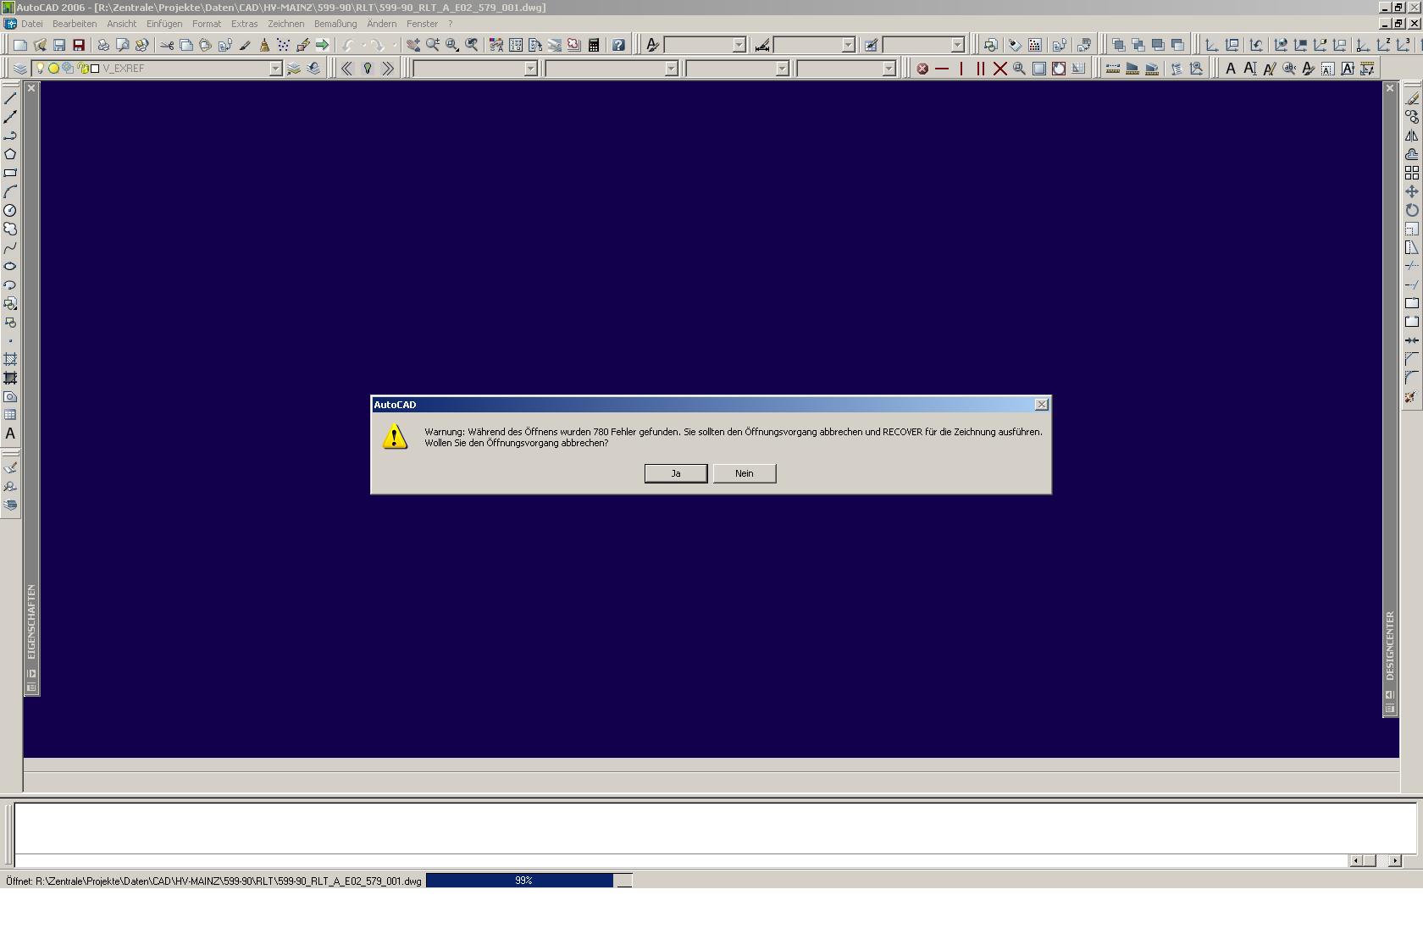Click Nein to continue opening drawing
The height and width of the screenshot is (928, 1423).
point(745,473)
